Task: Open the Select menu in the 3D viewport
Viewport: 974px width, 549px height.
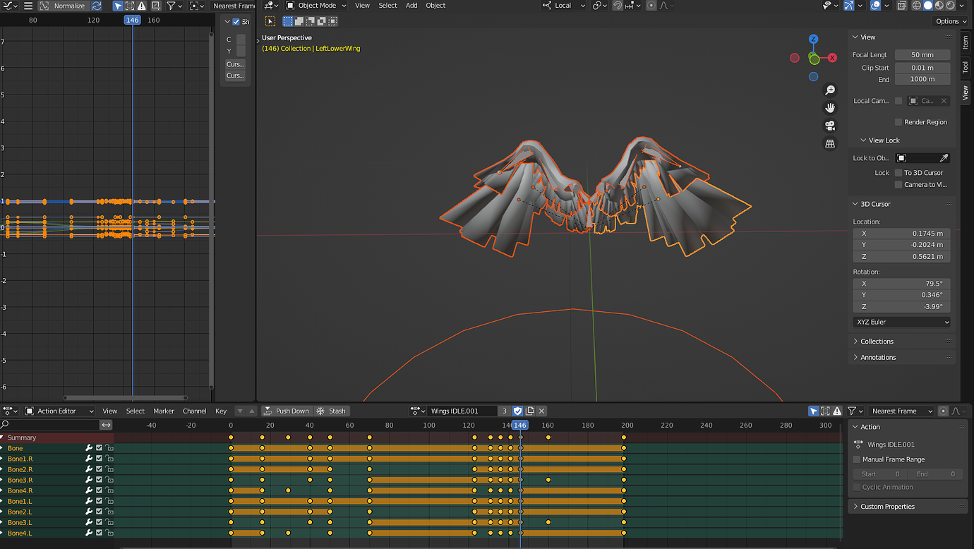Action: 387,5
